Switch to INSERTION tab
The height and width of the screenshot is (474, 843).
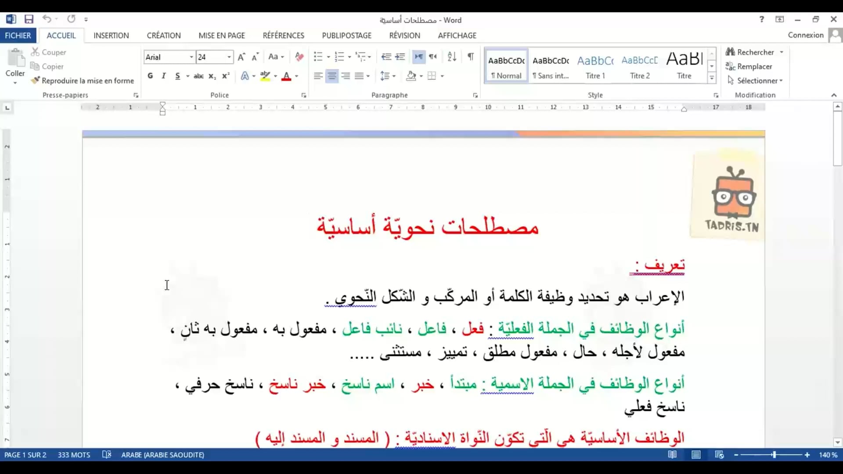pyautogui.click(x=111, y=36)
